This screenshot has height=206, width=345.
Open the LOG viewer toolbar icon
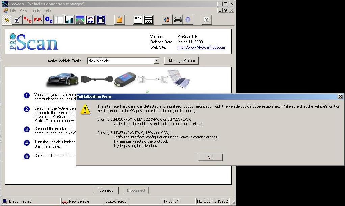(148, 20)
